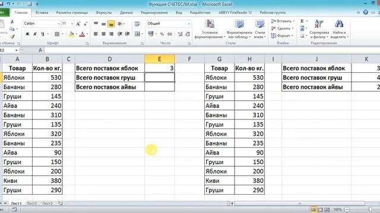
Task: Expand Стили ячеек dropdown
Action: coord(260,29)
